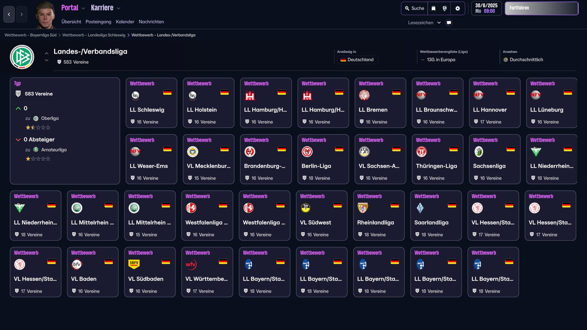Open the chat bubble icon beside Lesezeichen
587x330 pixels.
click(449, 22)
